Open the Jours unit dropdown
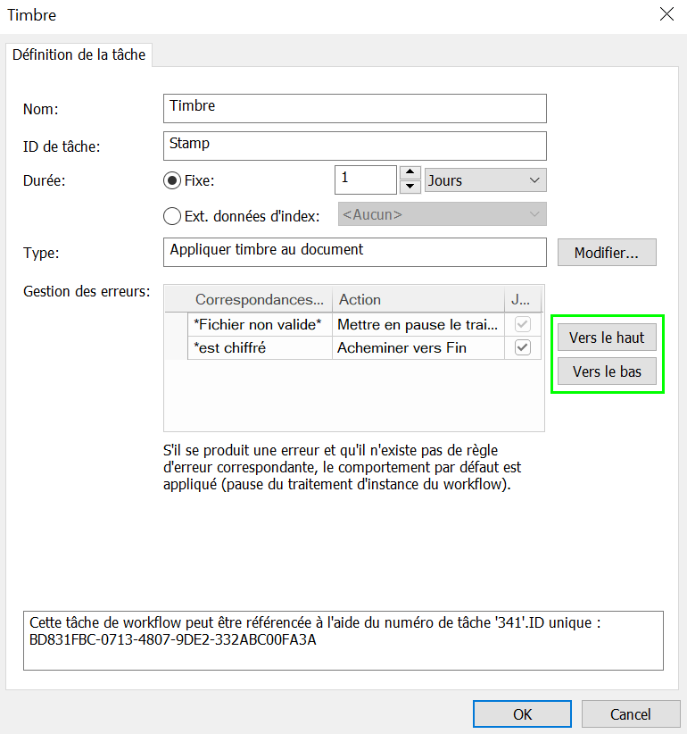Image resolution: width=687 pixels, height=734 pixels. 485,180
